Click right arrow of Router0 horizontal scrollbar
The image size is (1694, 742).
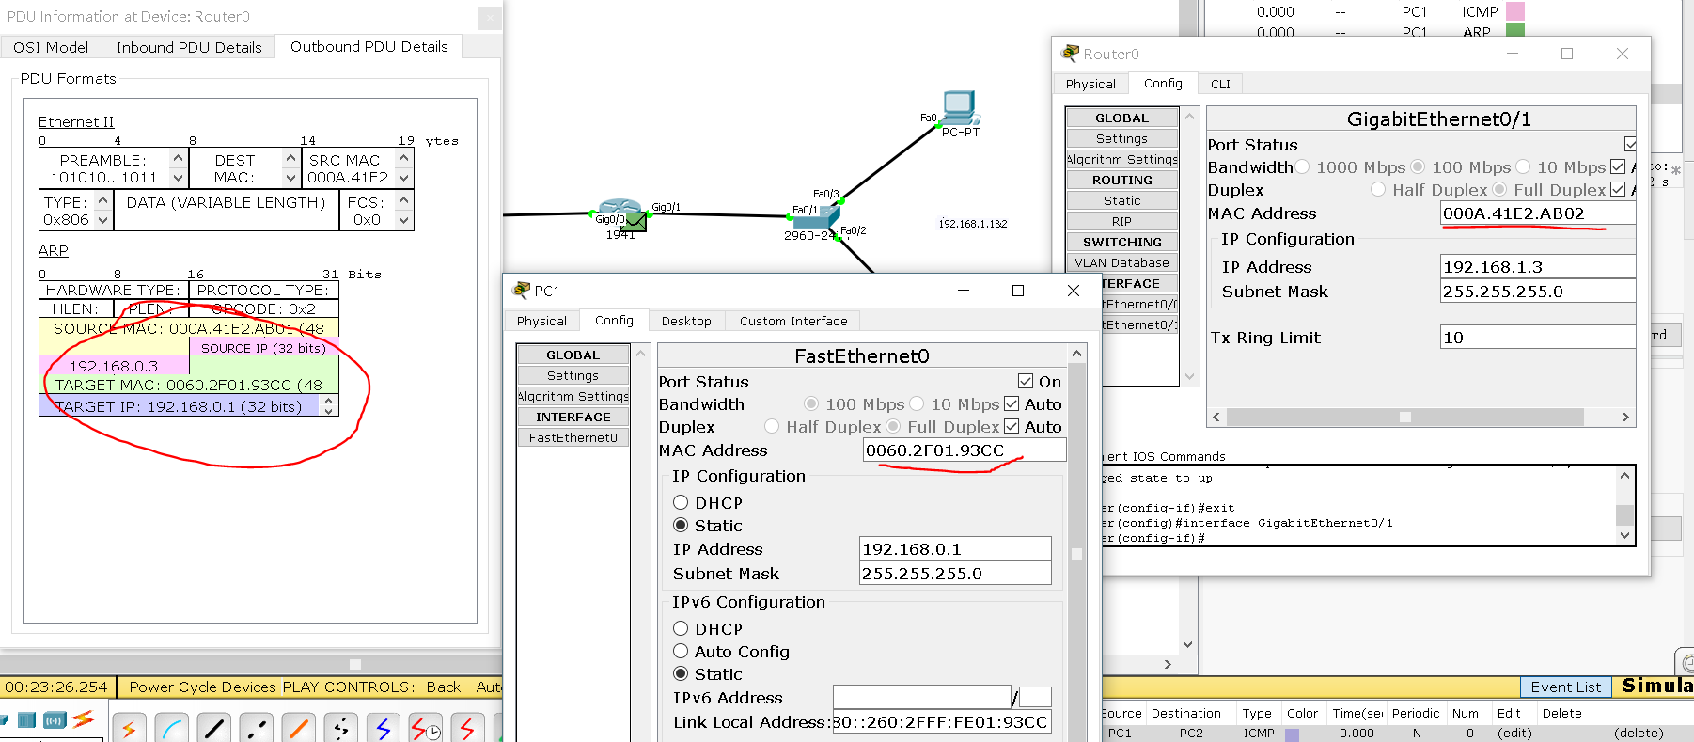(x=1625, y=417)
